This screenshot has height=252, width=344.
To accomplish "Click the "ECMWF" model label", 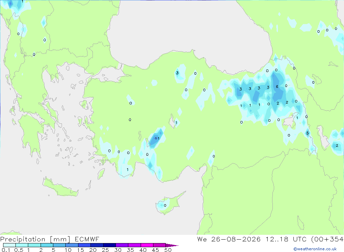I will (x=87, y=239).
